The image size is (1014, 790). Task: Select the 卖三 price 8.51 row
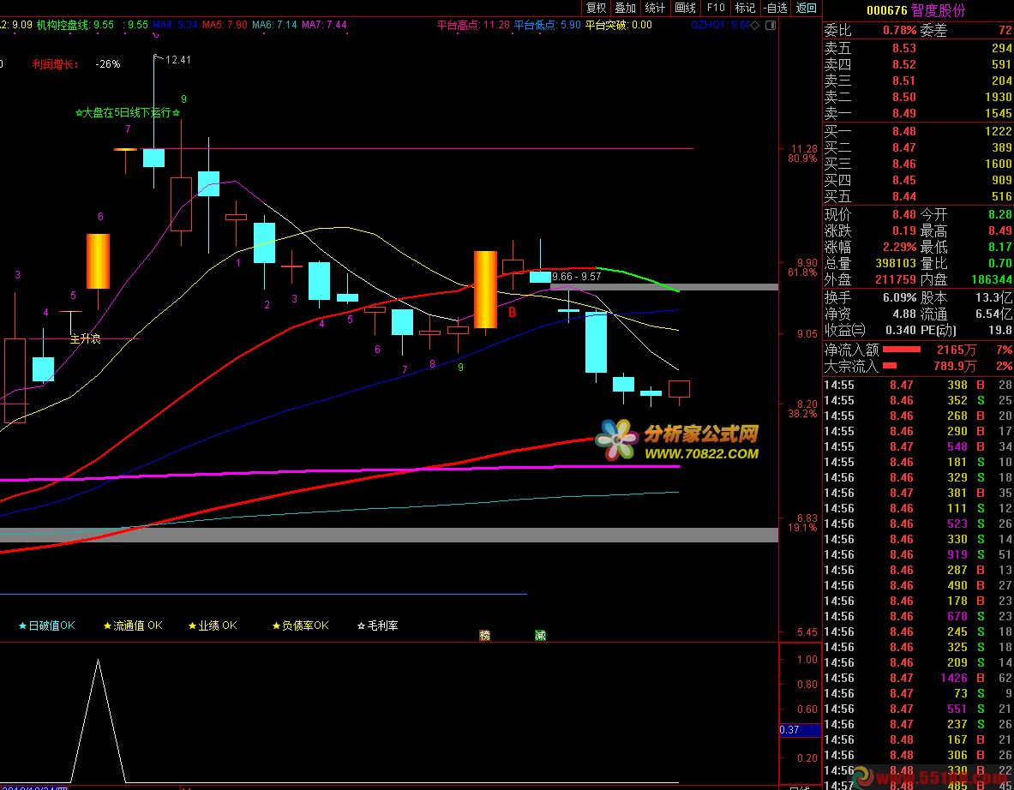(x=918, y=81)
